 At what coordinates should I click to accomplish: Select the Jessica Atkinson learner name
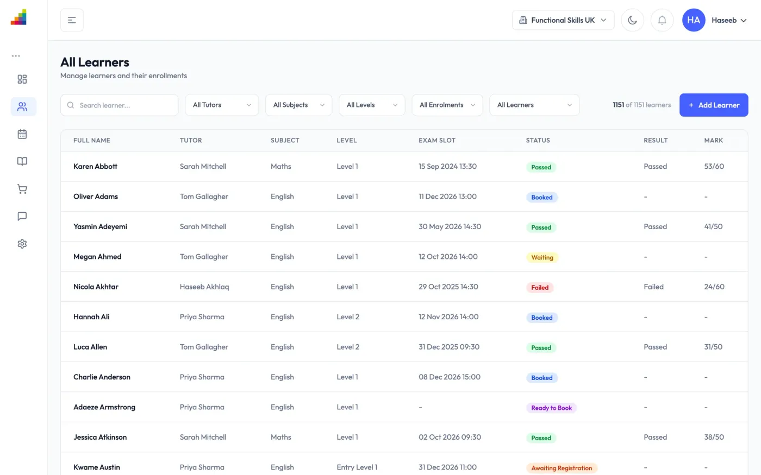(100, 437)
